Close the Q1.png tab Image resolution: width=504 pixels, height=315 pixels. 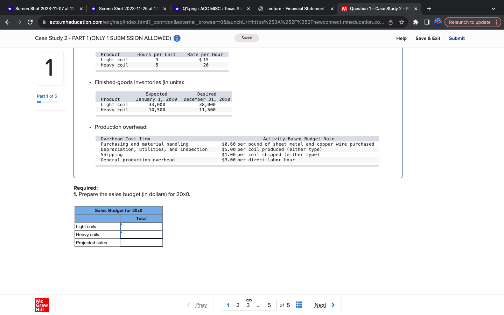click(x=248, y=9)
